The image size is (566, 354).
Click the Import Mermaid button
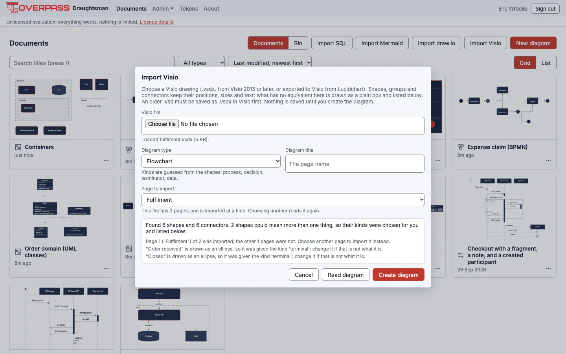pyautogui.click(x=382, y=43)
